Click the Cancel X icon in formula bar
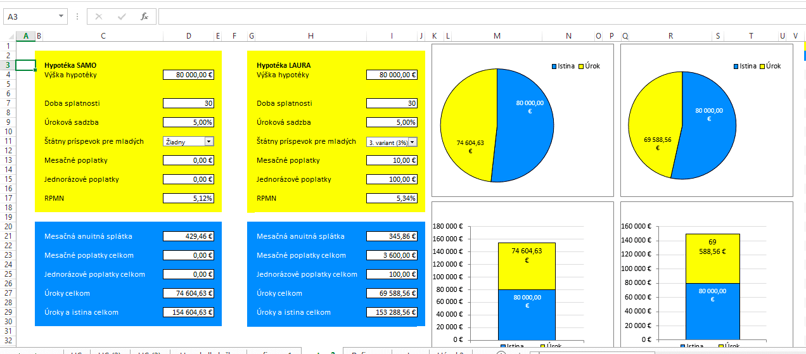The width and height of the screenshot is (806, 354). click(99, 16)
